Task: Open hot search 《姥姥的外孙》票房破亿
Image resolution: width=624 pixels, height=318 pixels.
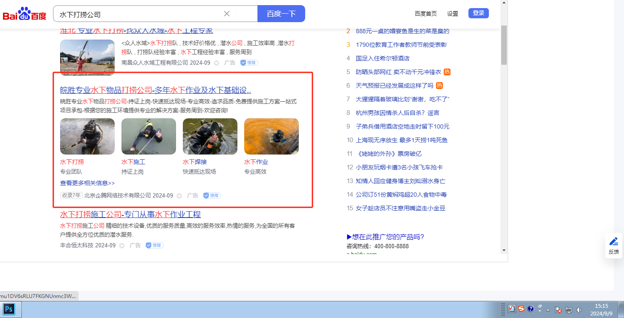Action: tap(389, 154)
